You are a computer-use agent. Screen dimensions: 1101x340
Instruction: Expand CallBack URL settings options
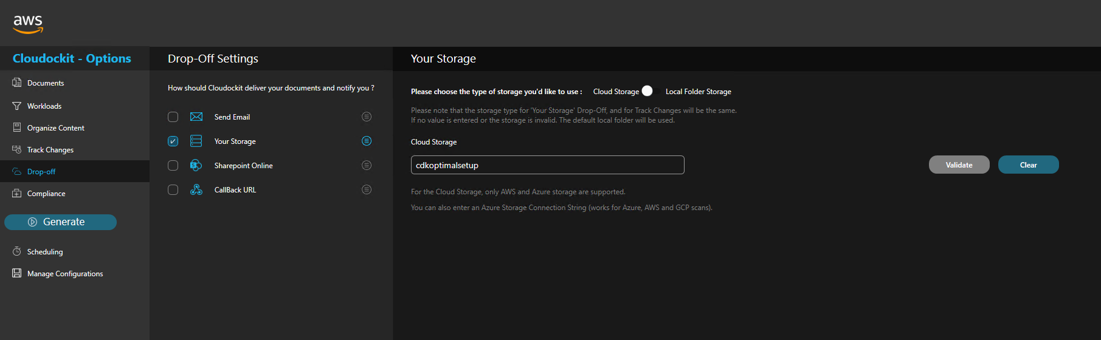[367, 189]
